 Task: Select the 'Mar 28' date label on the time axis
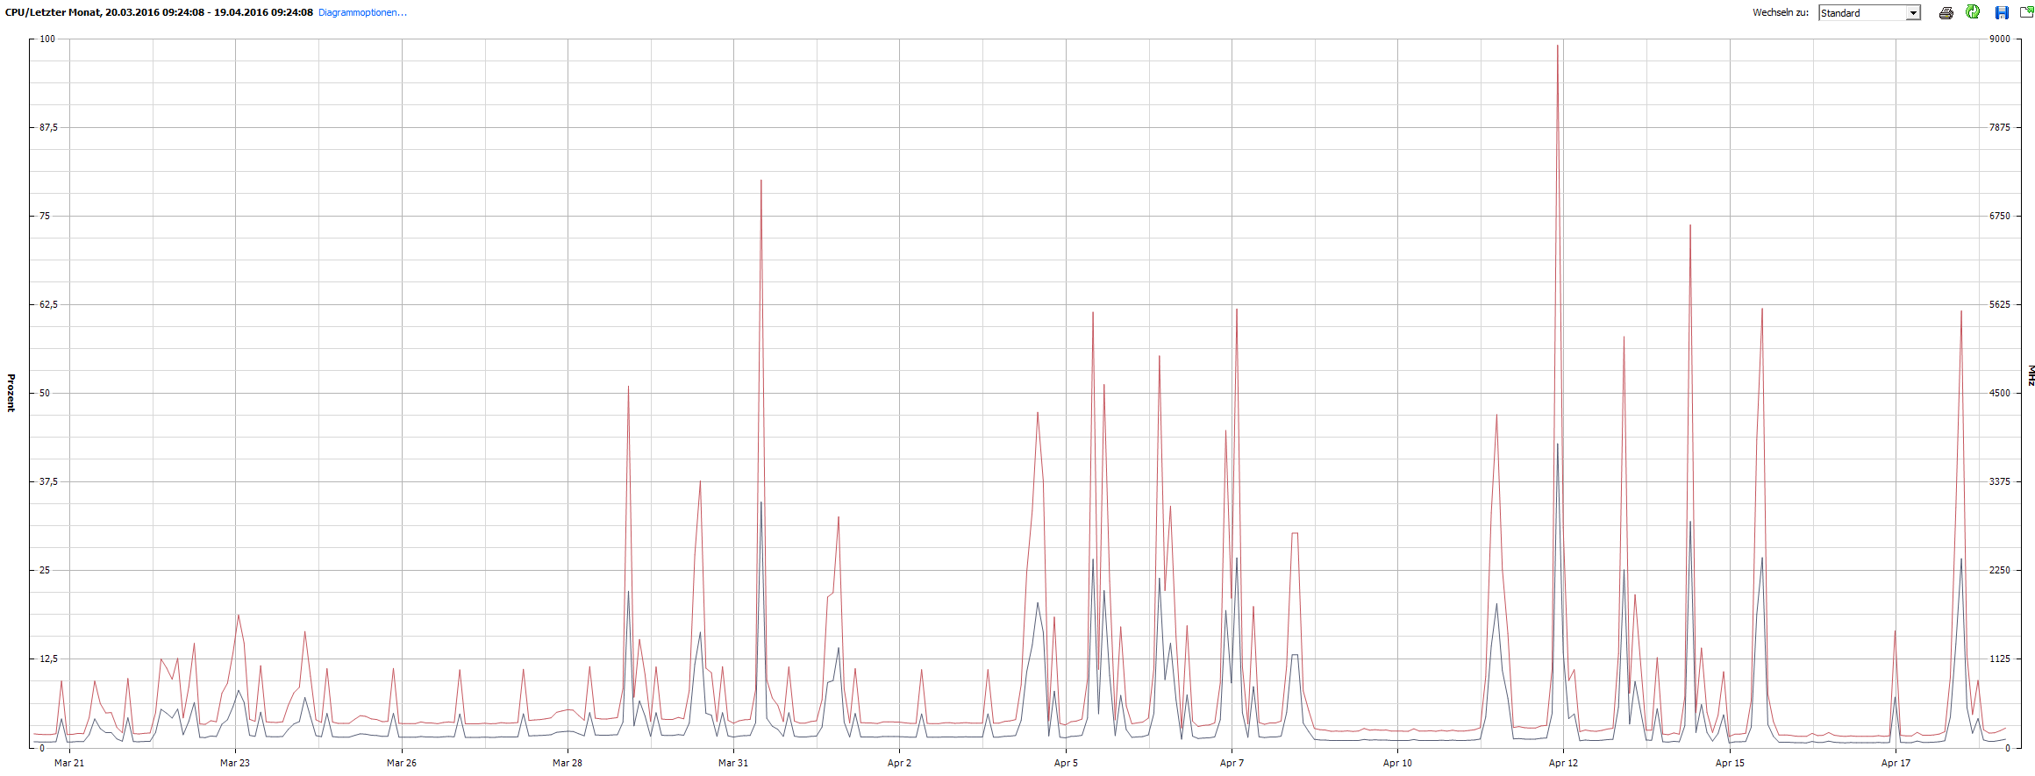pyautogui.click(x=568, y=763)
